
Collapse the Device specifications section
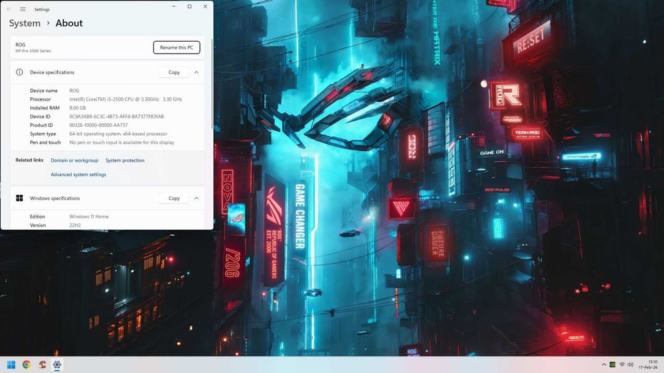coord(197,72)
